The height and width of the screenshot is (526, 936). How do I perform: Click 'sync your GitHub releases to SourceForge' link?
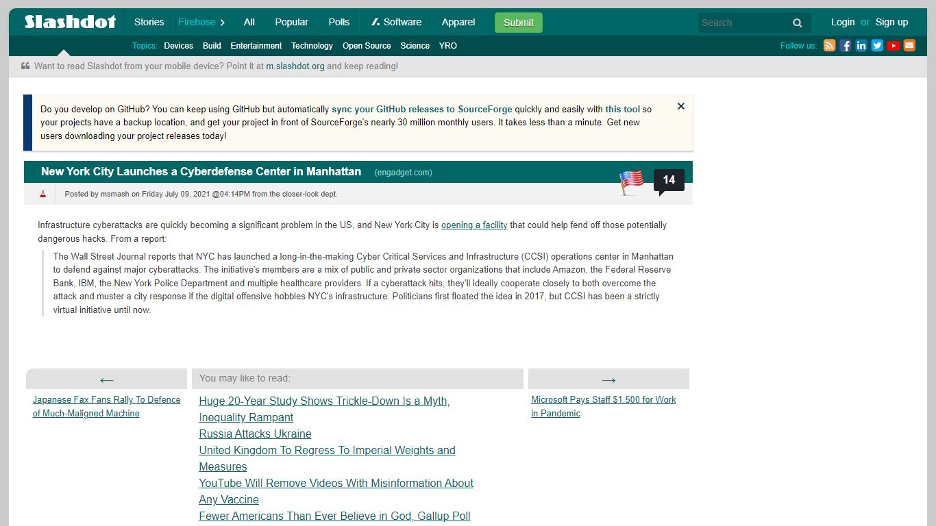[x=422, y=109]
